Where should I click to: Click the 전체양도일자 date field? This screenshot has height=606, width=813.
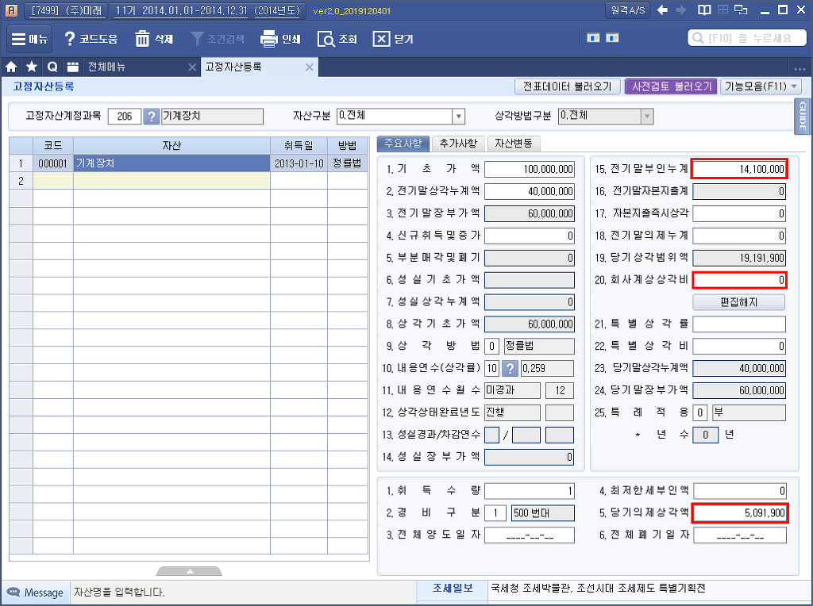coord(530,535)
